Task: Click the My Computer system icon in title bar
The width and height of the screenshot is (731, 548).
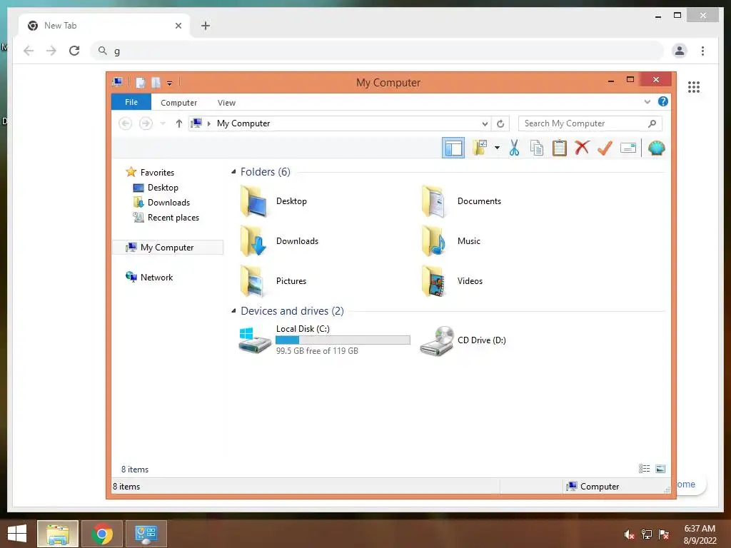Action: [118, 83]
